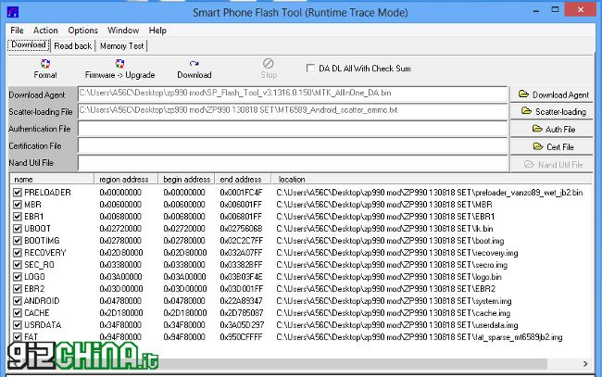Uncheck the USRDATA partition

[18, 325]
